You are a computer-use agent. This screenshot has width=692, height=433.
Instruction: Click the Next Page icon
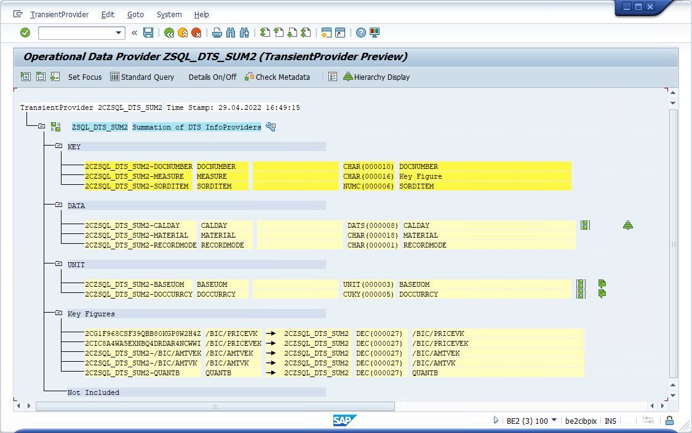pos(292,33)
